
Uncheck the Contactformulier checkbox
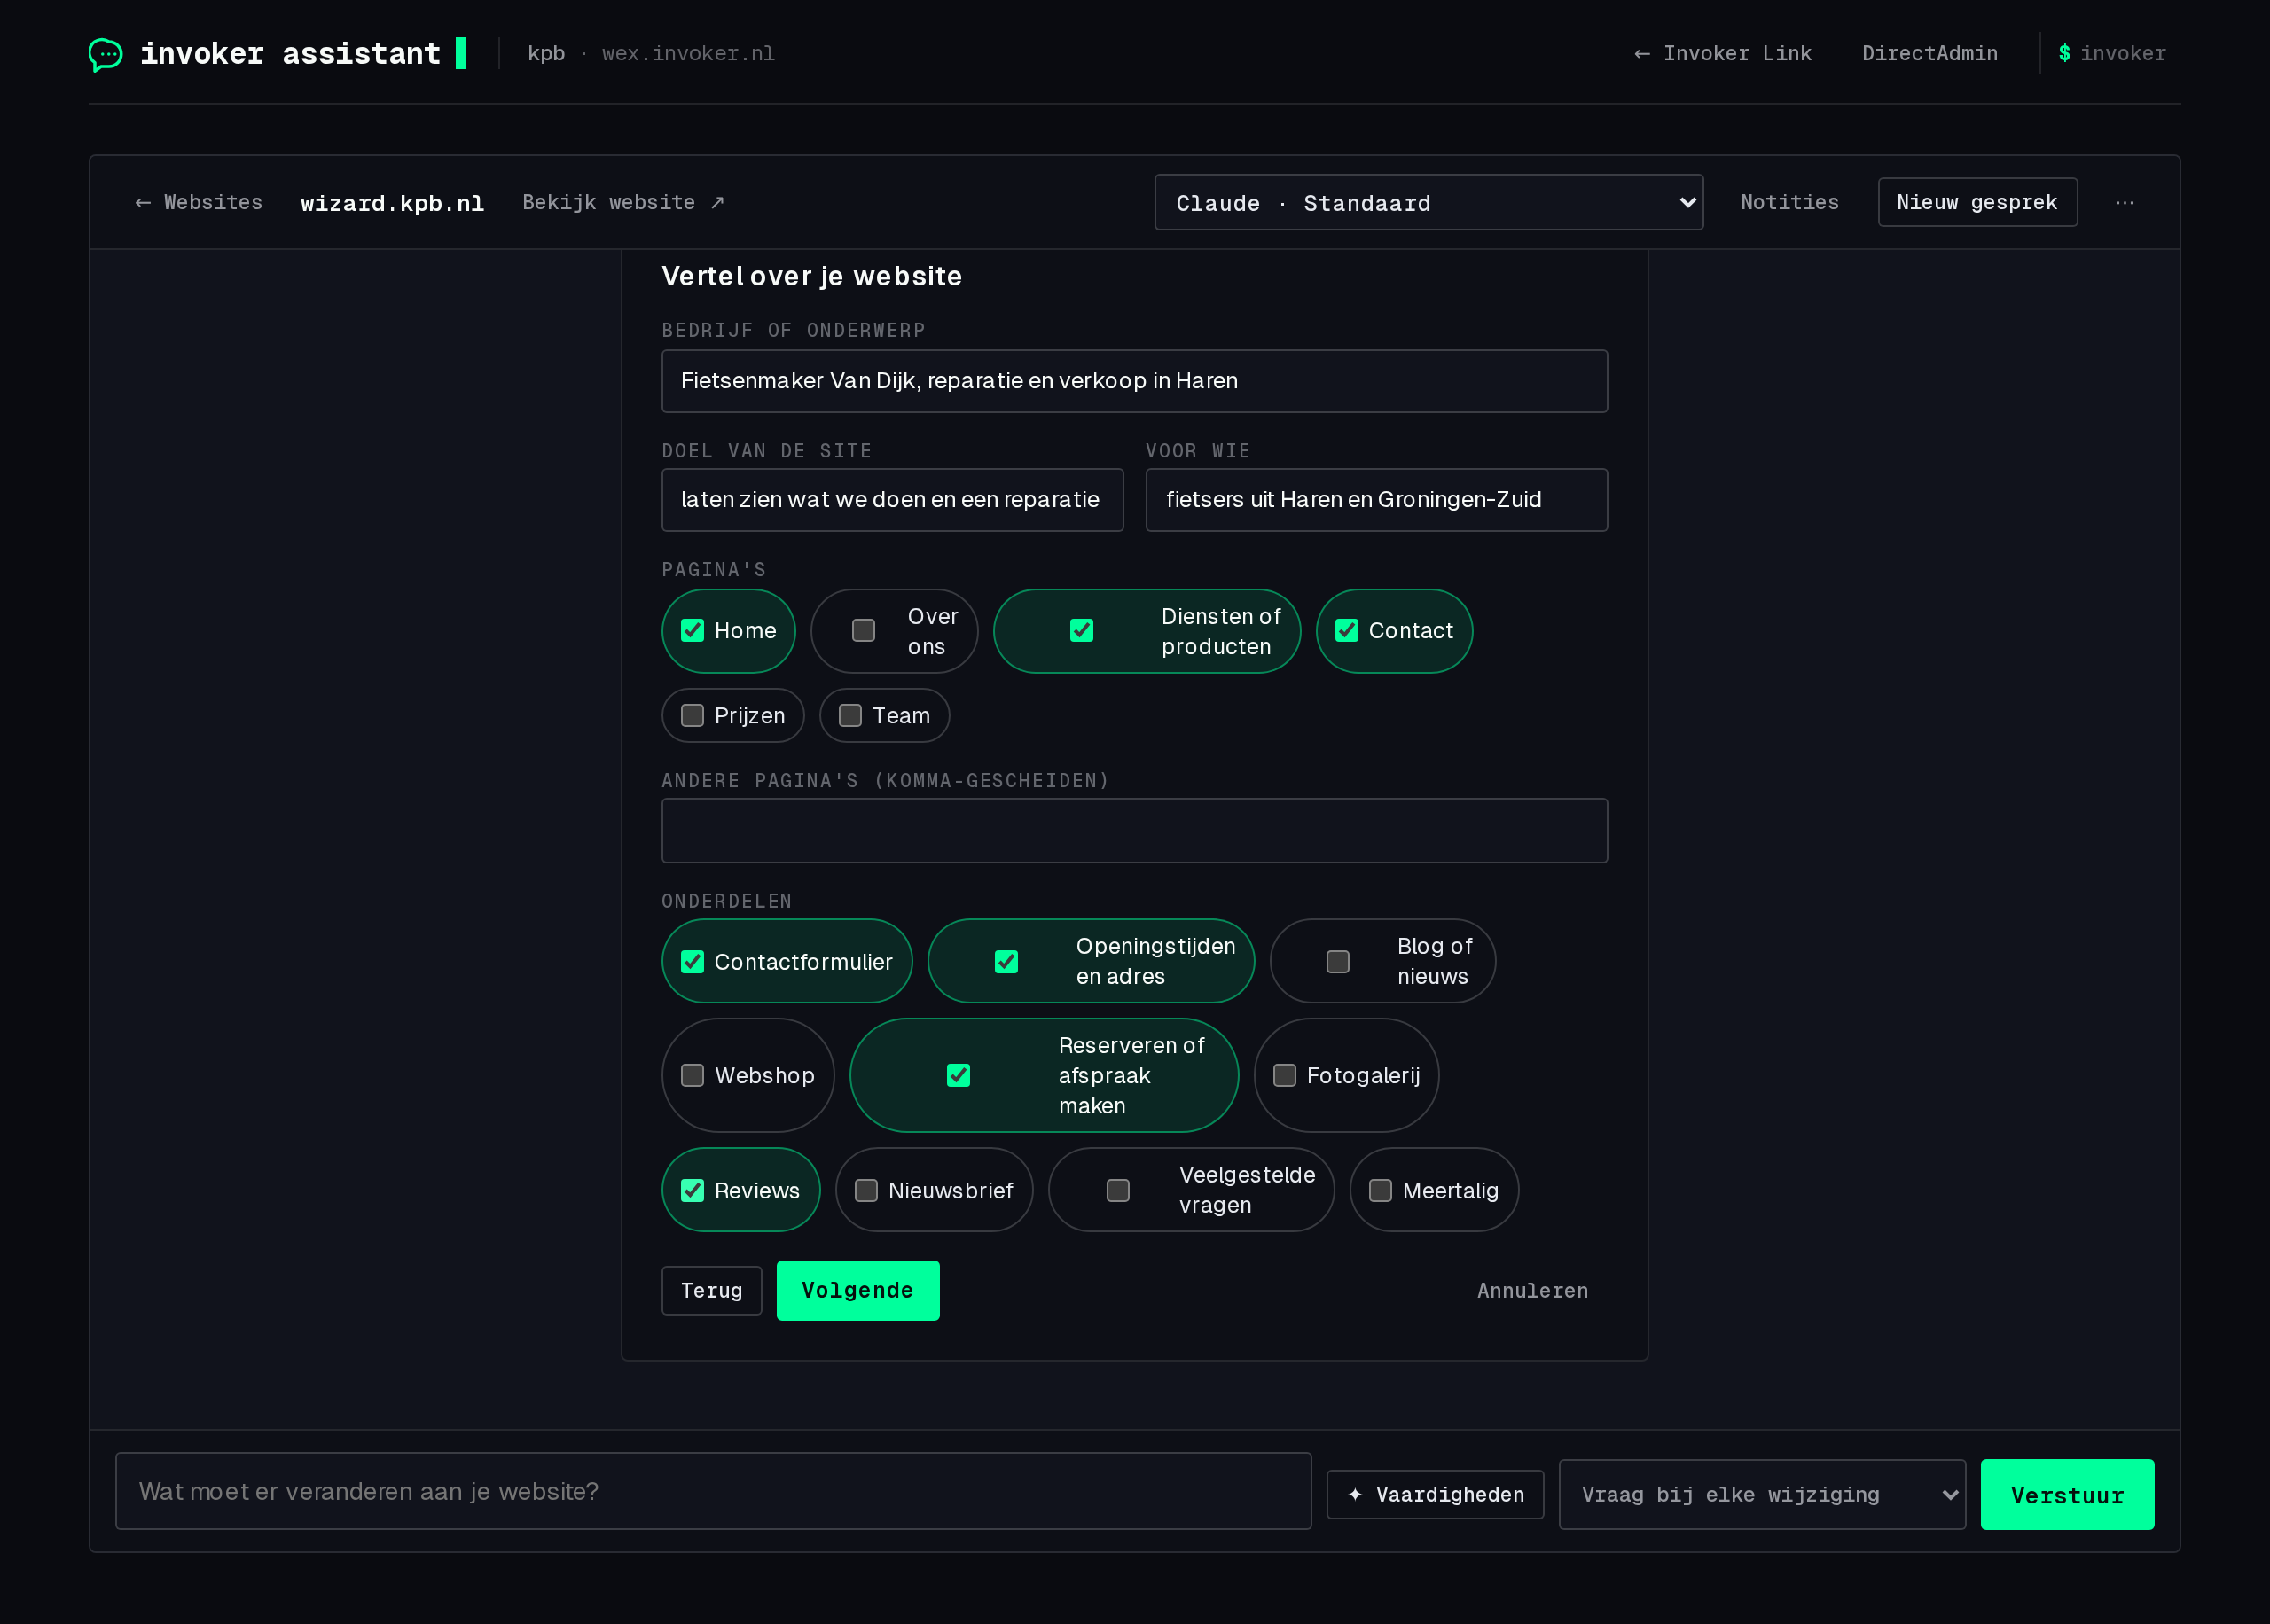(692, 962)
